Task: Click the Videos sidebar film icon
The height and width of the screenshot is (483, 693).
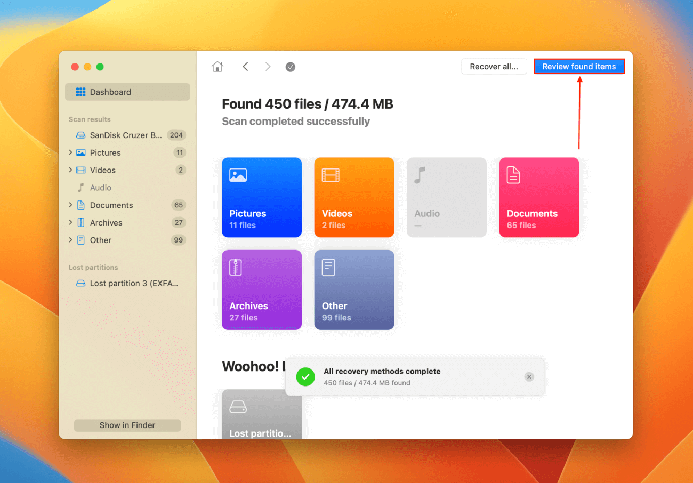Action: point(80,170)
